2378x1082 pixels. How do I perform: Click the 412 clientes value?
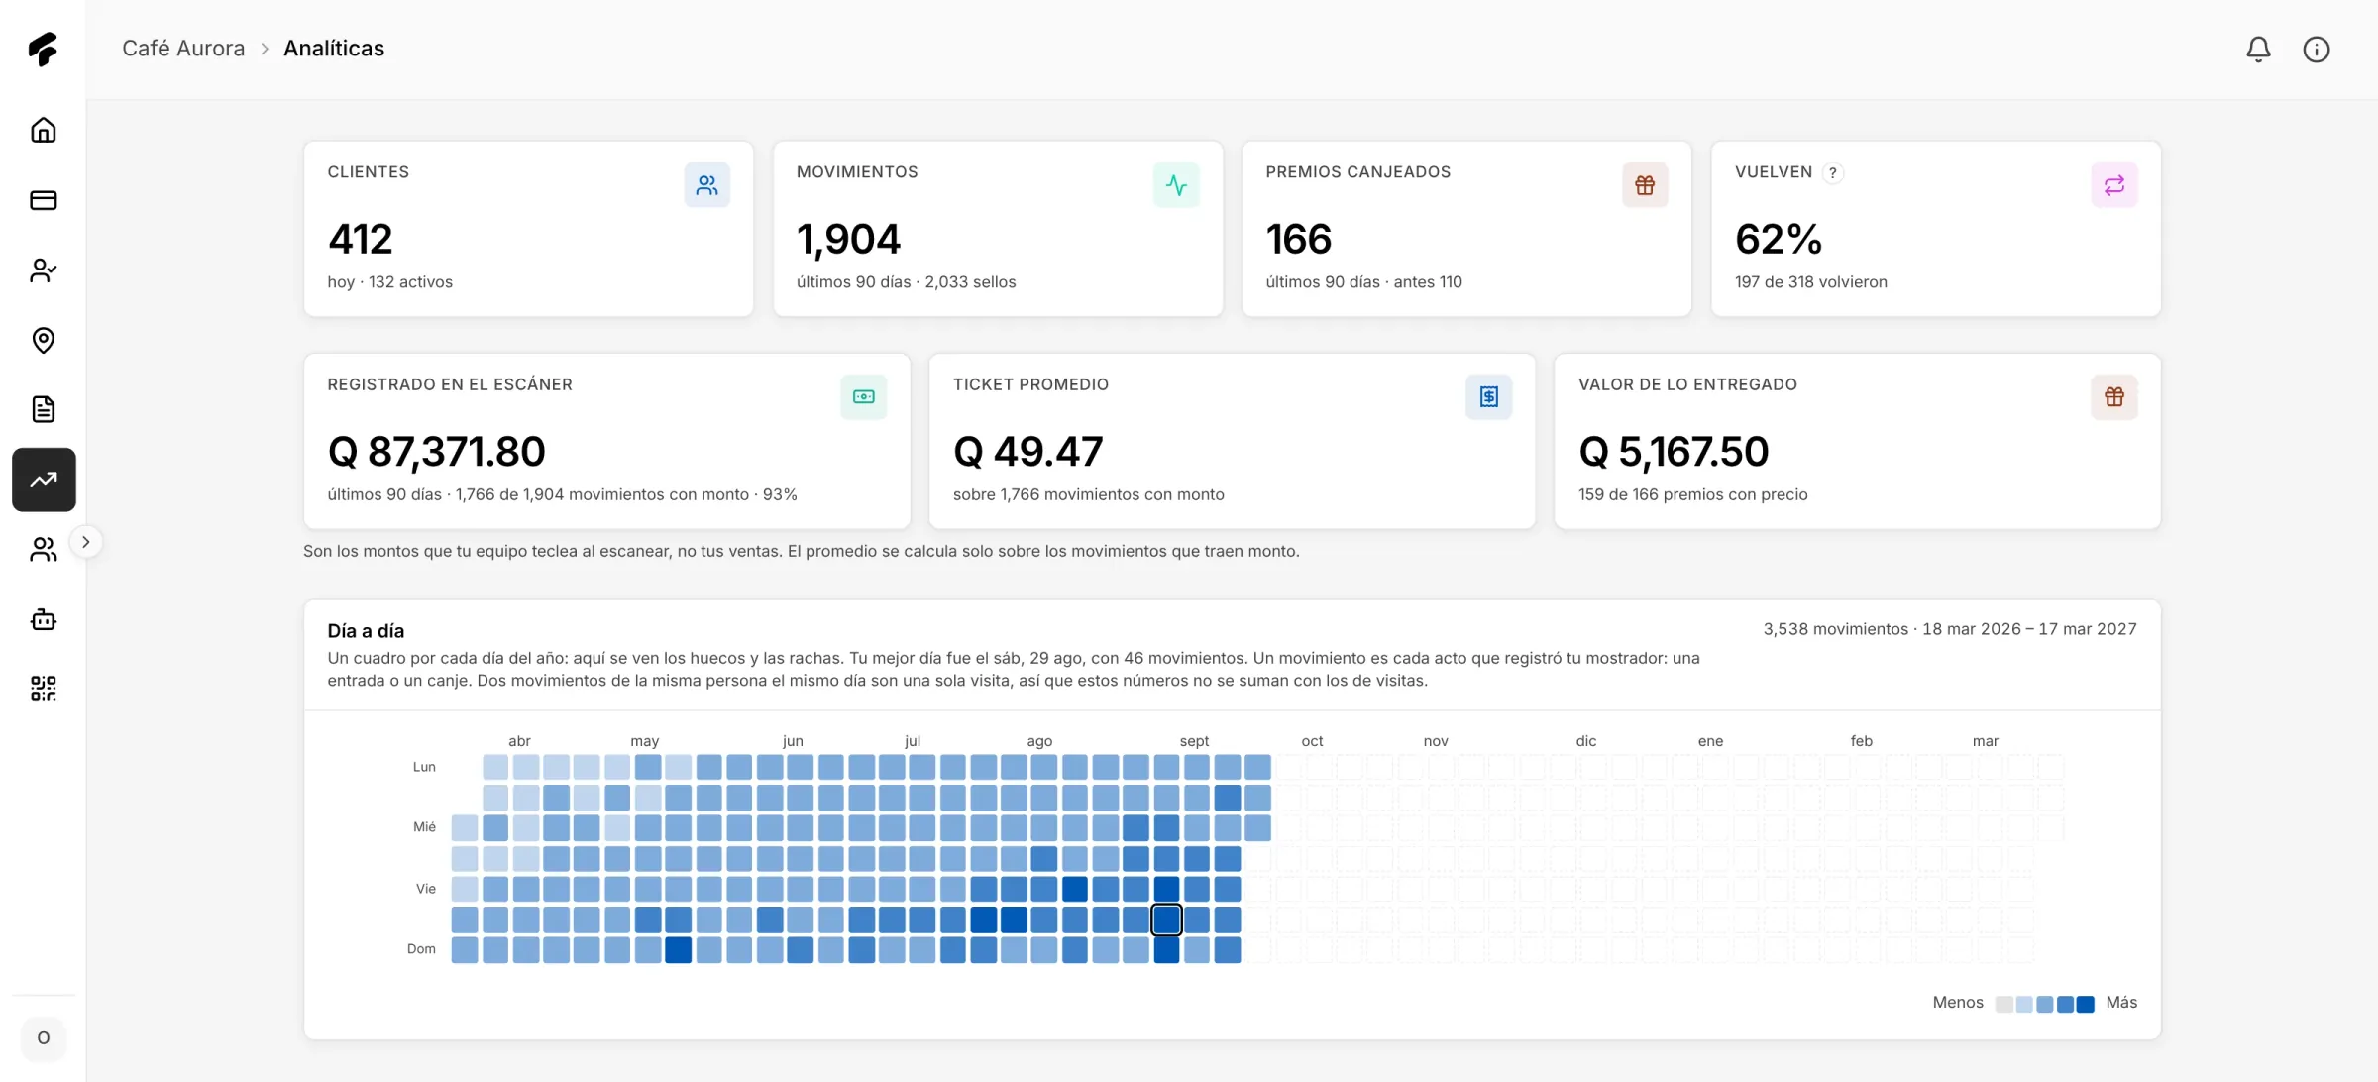click(x=361, y=239)
